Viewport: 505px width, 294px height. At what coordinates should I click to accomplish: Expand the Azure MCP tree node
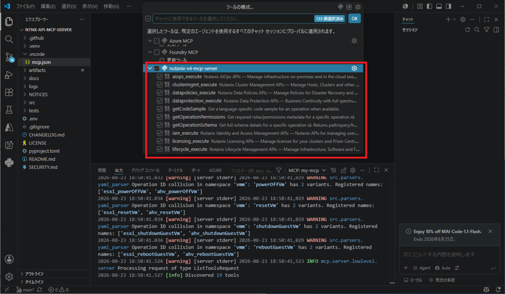(150, 41)
